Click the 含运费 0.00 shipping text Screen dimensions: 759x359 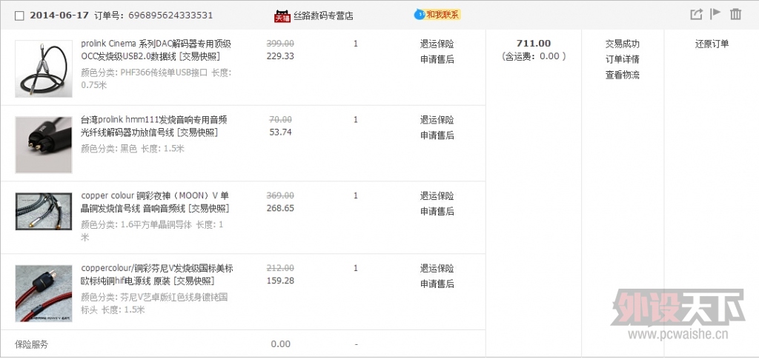tap(534, 56)
